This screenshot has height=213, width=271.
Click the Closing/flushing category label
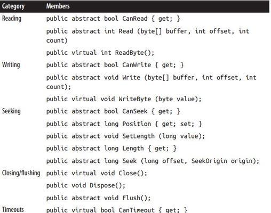click(21, 173)
